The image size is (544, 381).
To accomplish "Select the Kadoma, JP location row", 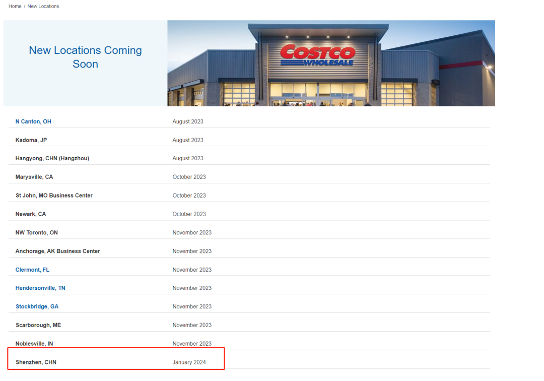I will coord(31,140).
